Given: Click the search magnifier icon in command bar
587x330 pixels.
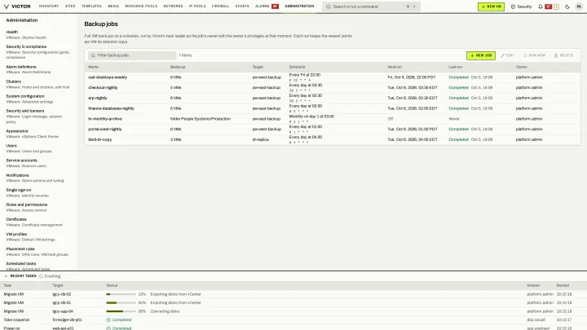Looking at the screenshot, I should point(329,7).
